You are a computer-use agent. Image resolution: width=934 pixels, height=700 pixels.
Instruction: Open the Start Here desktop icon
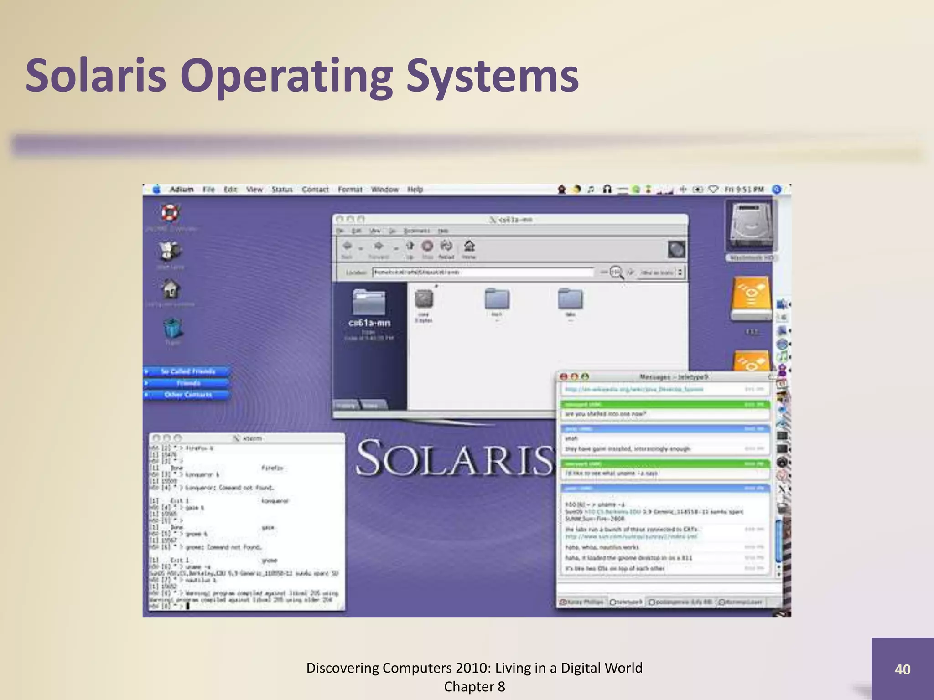coord(170,251)
